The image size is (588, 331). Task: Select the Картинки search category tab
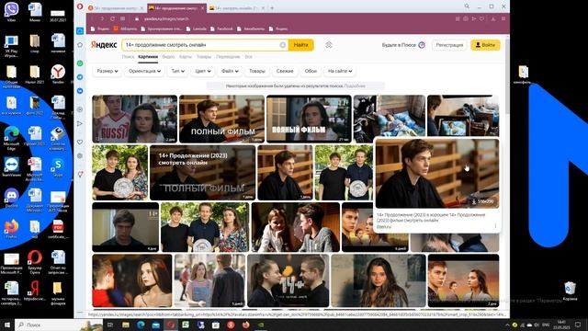[x=148, y=57]
